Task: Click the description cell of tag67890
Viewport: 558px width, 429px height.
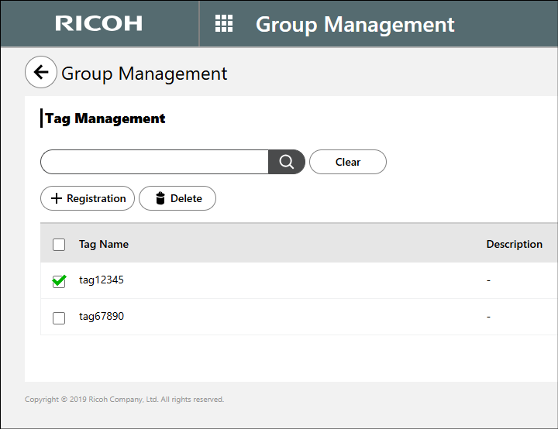Action: pos(488,317)
